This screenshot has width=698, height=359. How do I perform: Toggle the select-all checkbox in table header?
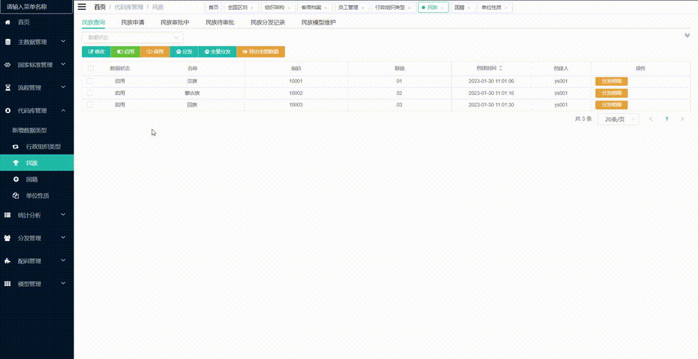[x=90, y=68]
